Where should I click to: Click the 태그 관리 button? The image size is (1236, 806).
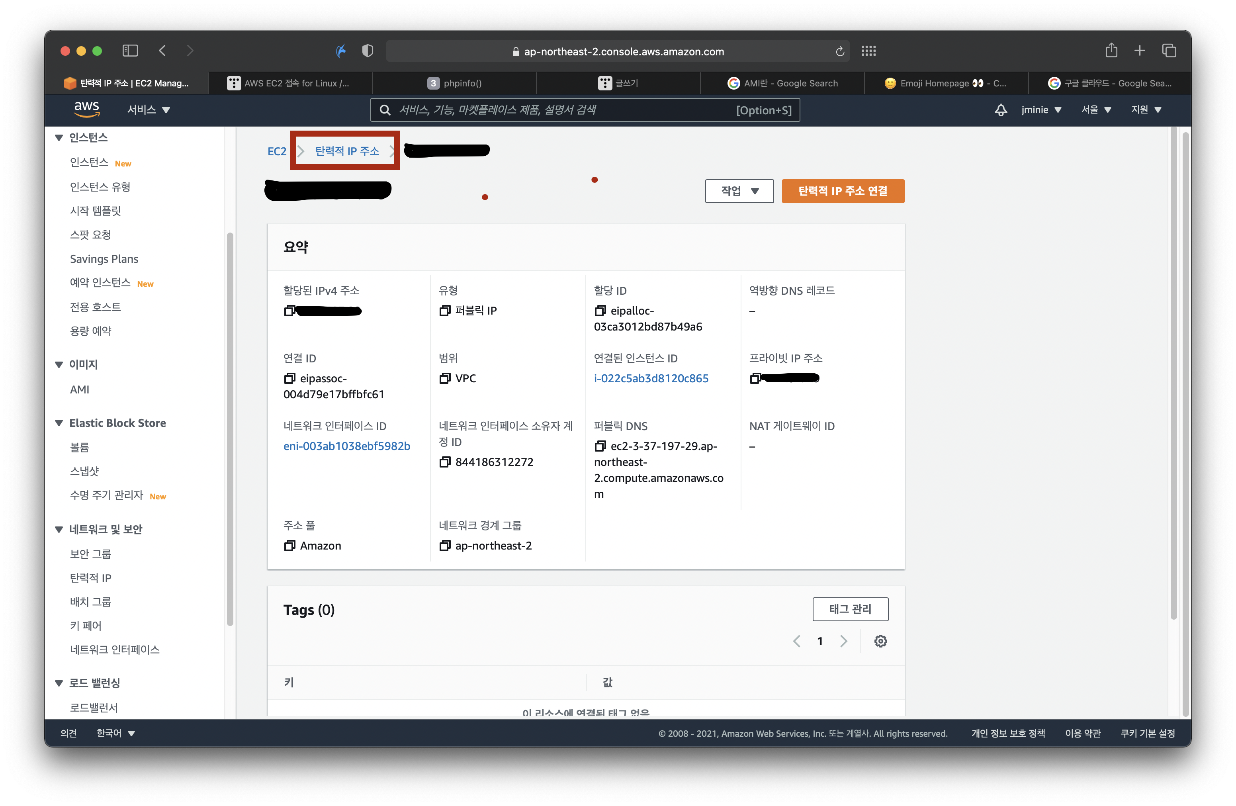(x=850, y=608)
